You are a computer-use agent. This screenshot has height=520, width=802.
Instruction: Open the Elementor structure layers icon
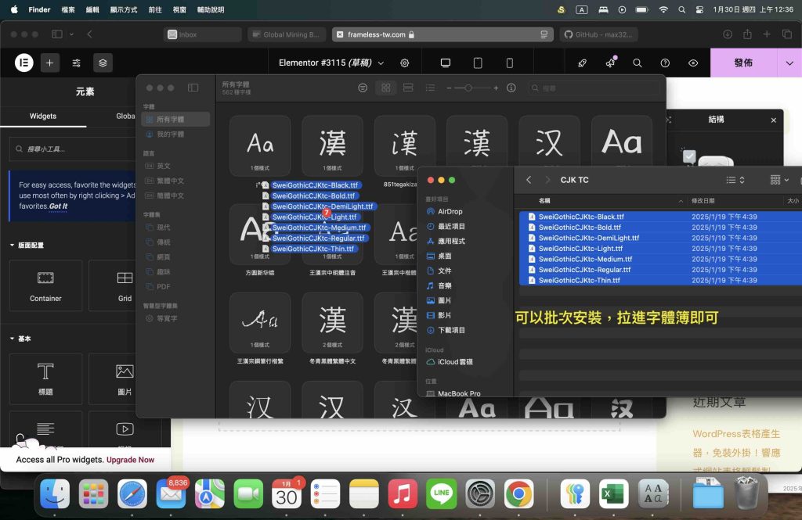tap(103, 63)
